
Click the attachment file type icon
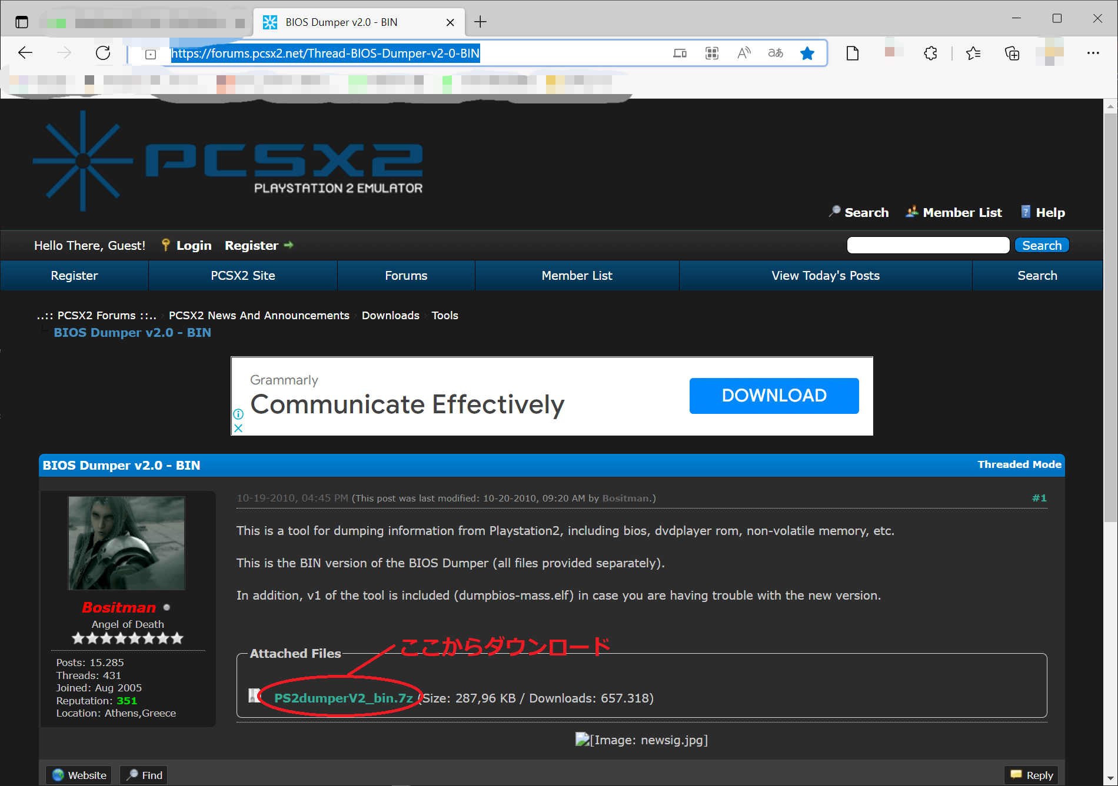click(x=254, y=696)
